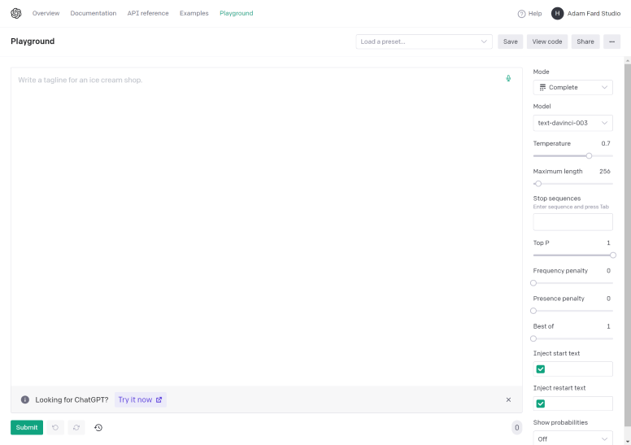The width and height of the screenshot is (631, 445).
Task: Click the Share button
Action: coord(585,41)
